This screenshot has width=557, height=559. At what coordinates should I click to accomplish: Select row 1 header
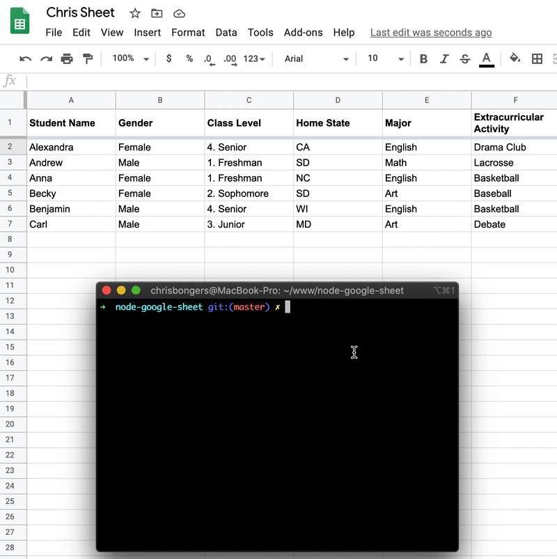click(13, 123)
